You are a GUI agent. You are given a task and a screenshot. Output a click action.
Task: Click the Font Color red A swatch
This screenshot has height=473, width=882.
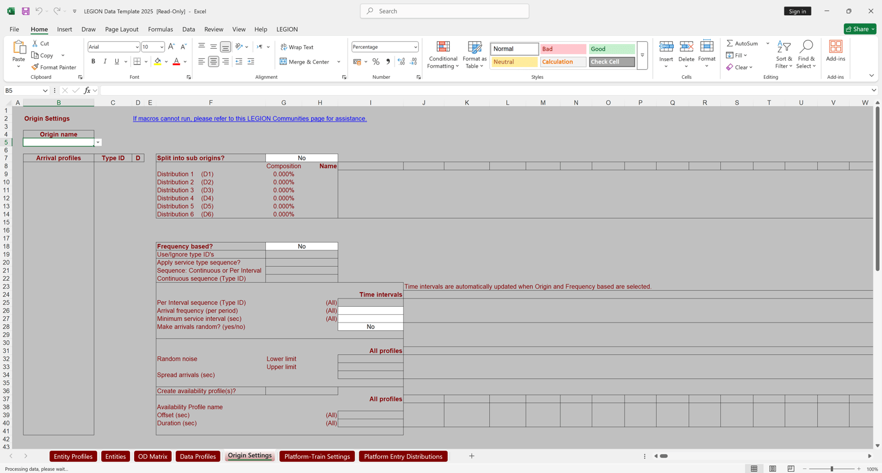pyautogui.click(x=176, y=62)
